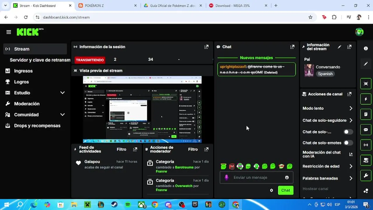
Task: Toggle the stream preview widget icon
Action: [x=366, y=84]
